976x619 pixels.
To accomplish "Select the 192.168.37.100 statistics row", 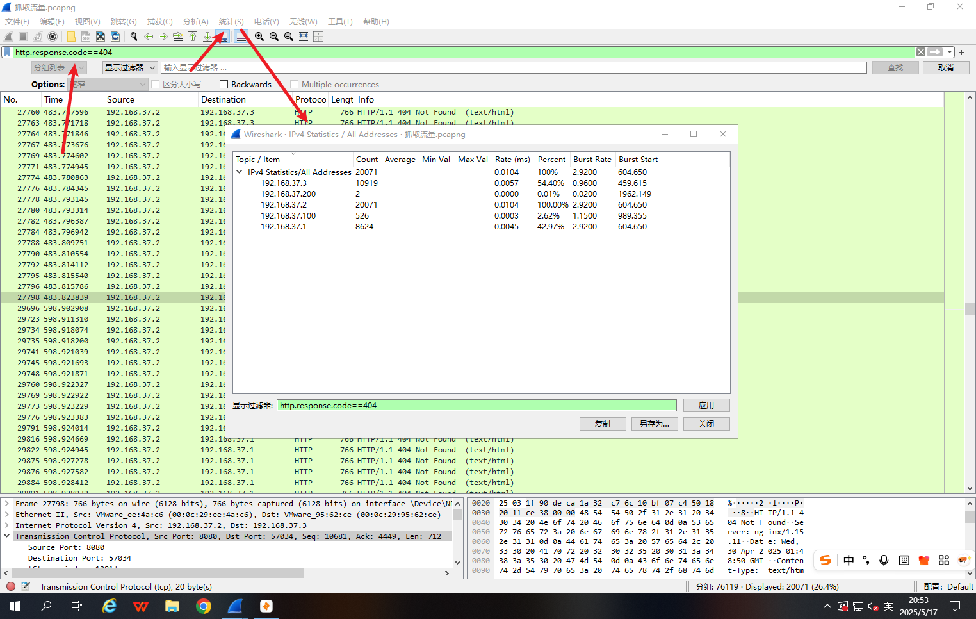I will 481,216.
